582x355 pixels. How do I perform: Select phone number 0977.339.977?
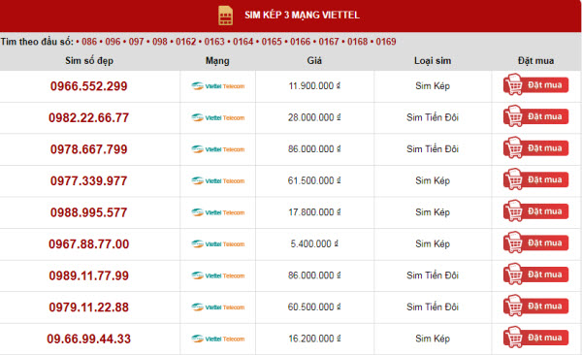coord(89,180)
